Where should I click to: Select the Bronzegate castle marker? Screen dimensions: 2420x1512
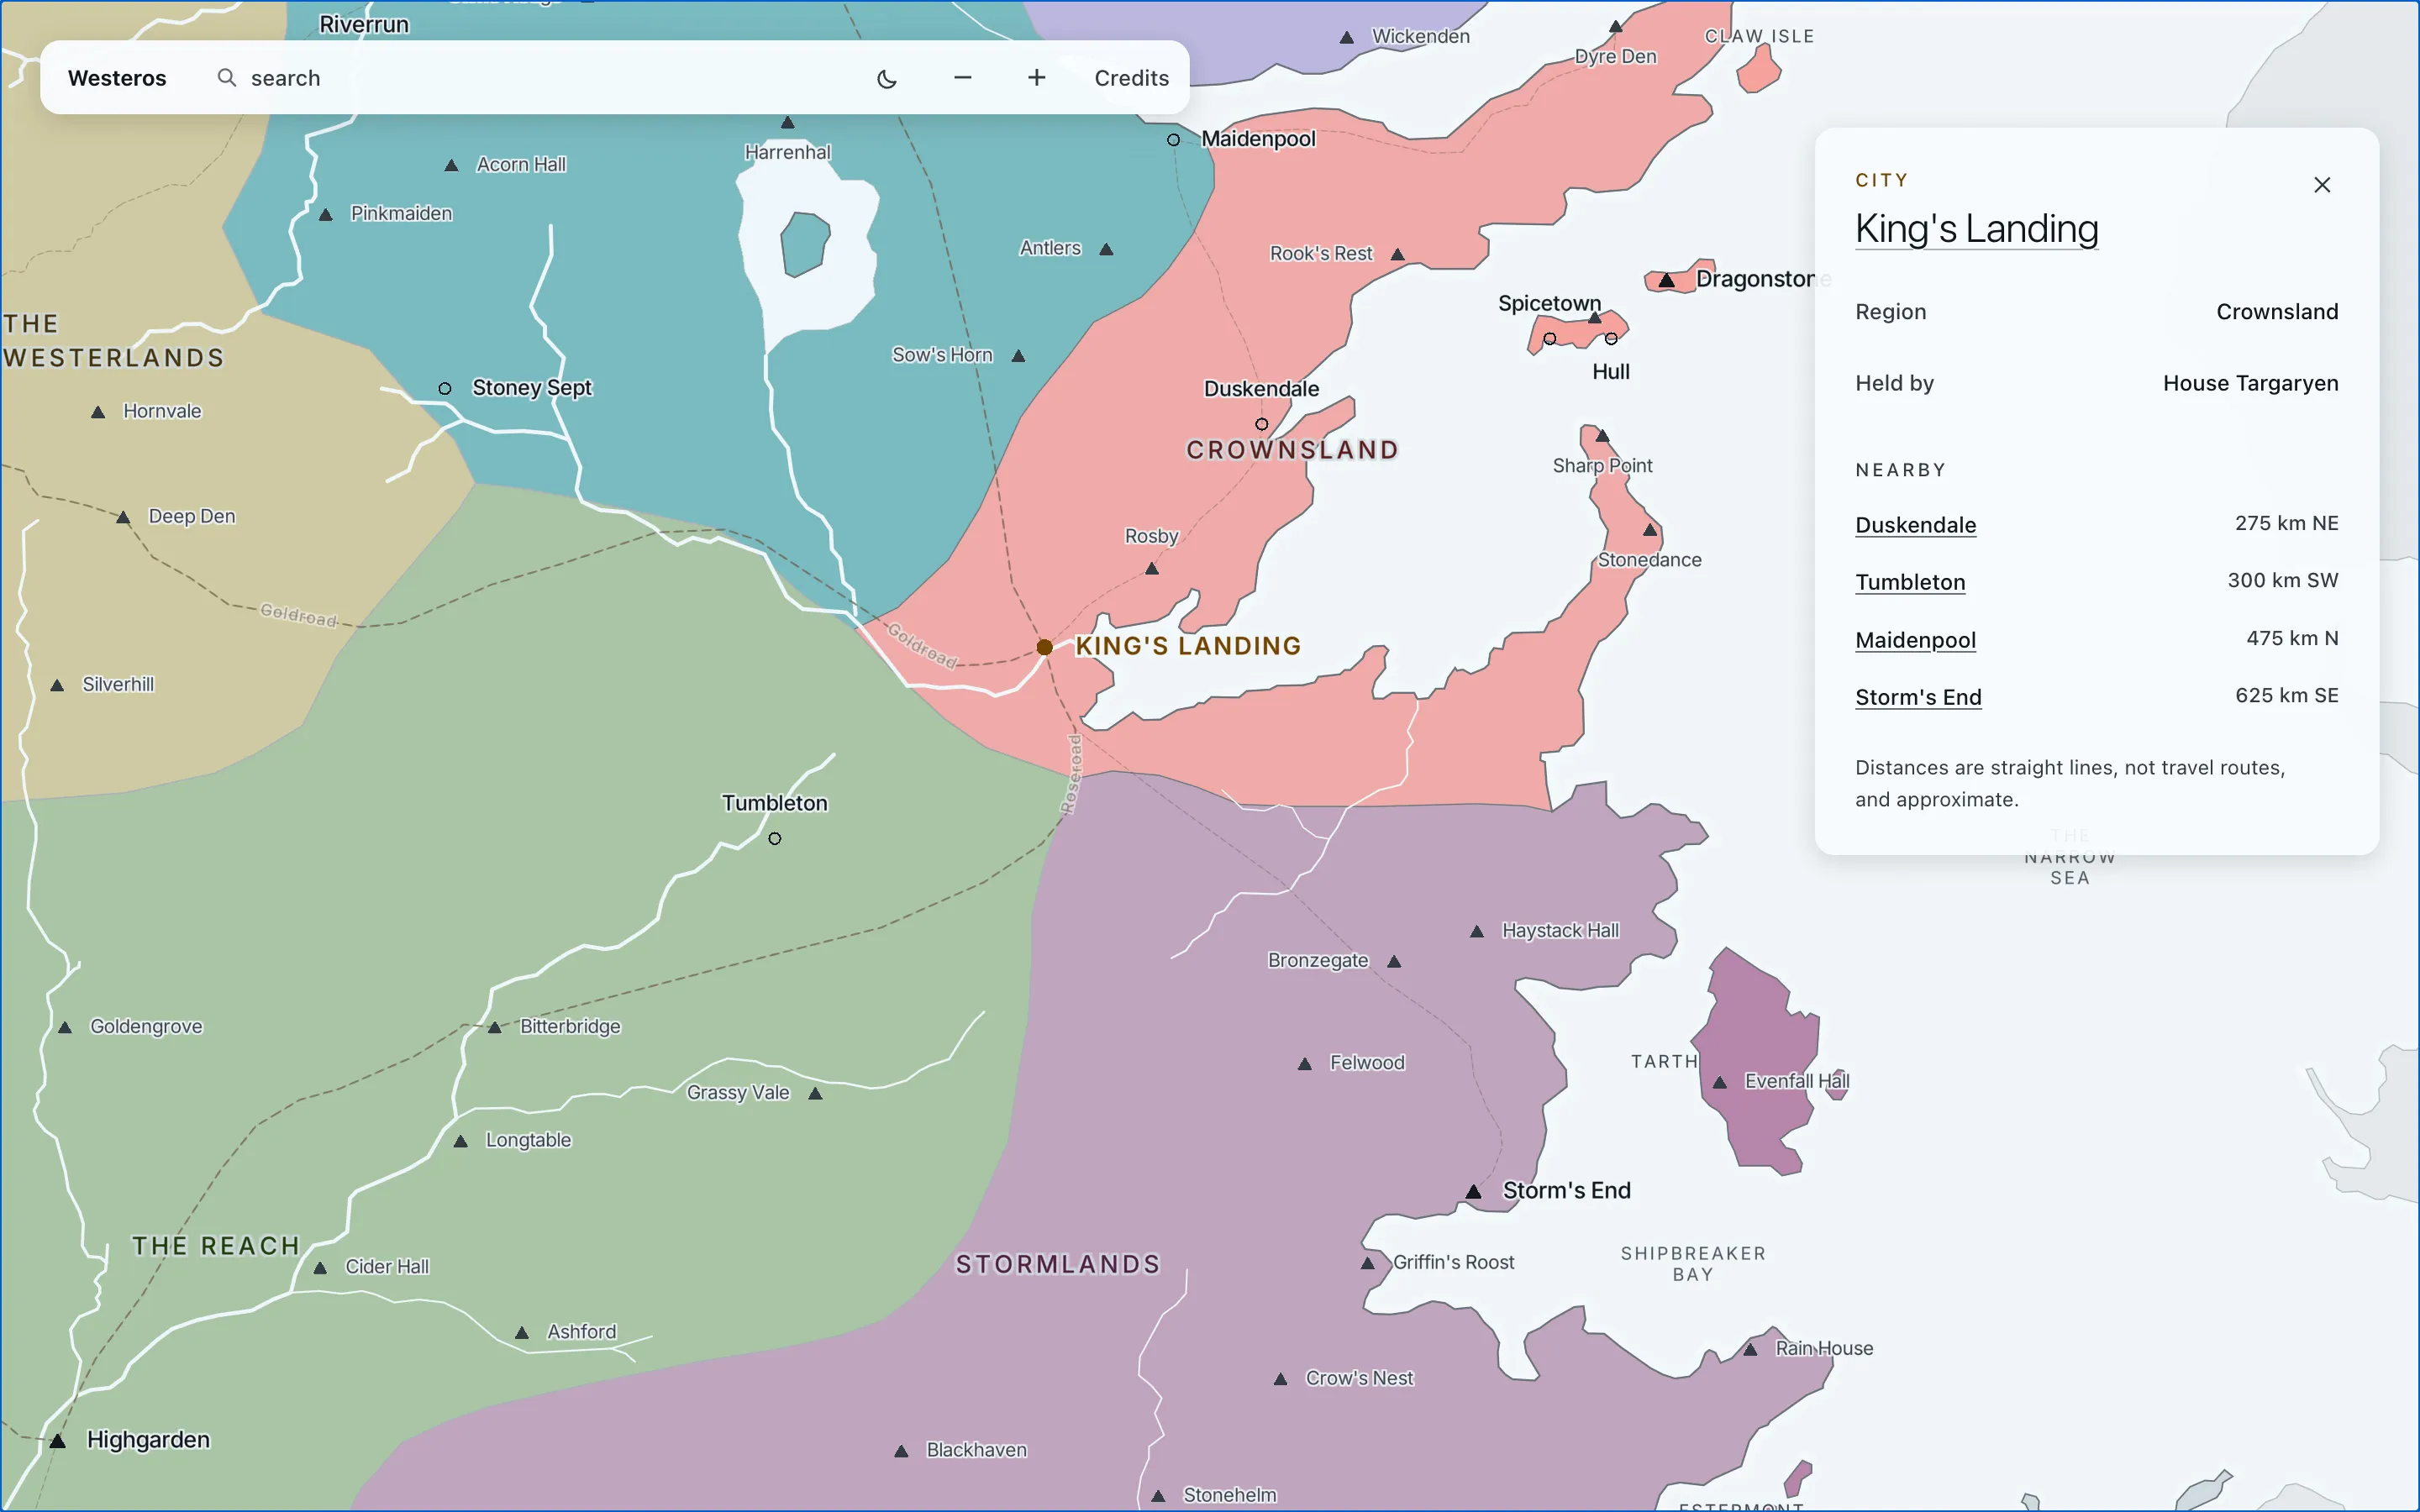coord(1394,961)
